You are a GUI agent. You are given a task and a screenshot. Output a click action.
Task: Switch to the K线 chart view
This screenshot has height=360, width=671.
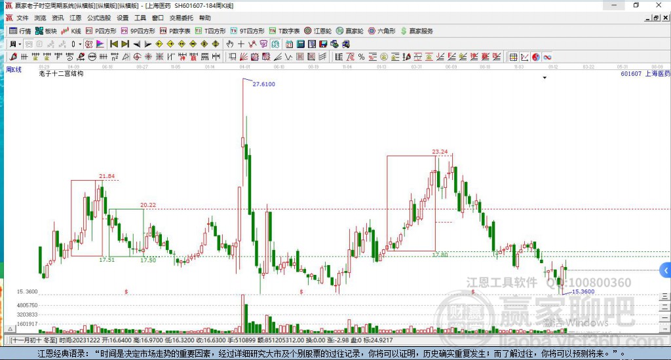[x=71, y=31]
